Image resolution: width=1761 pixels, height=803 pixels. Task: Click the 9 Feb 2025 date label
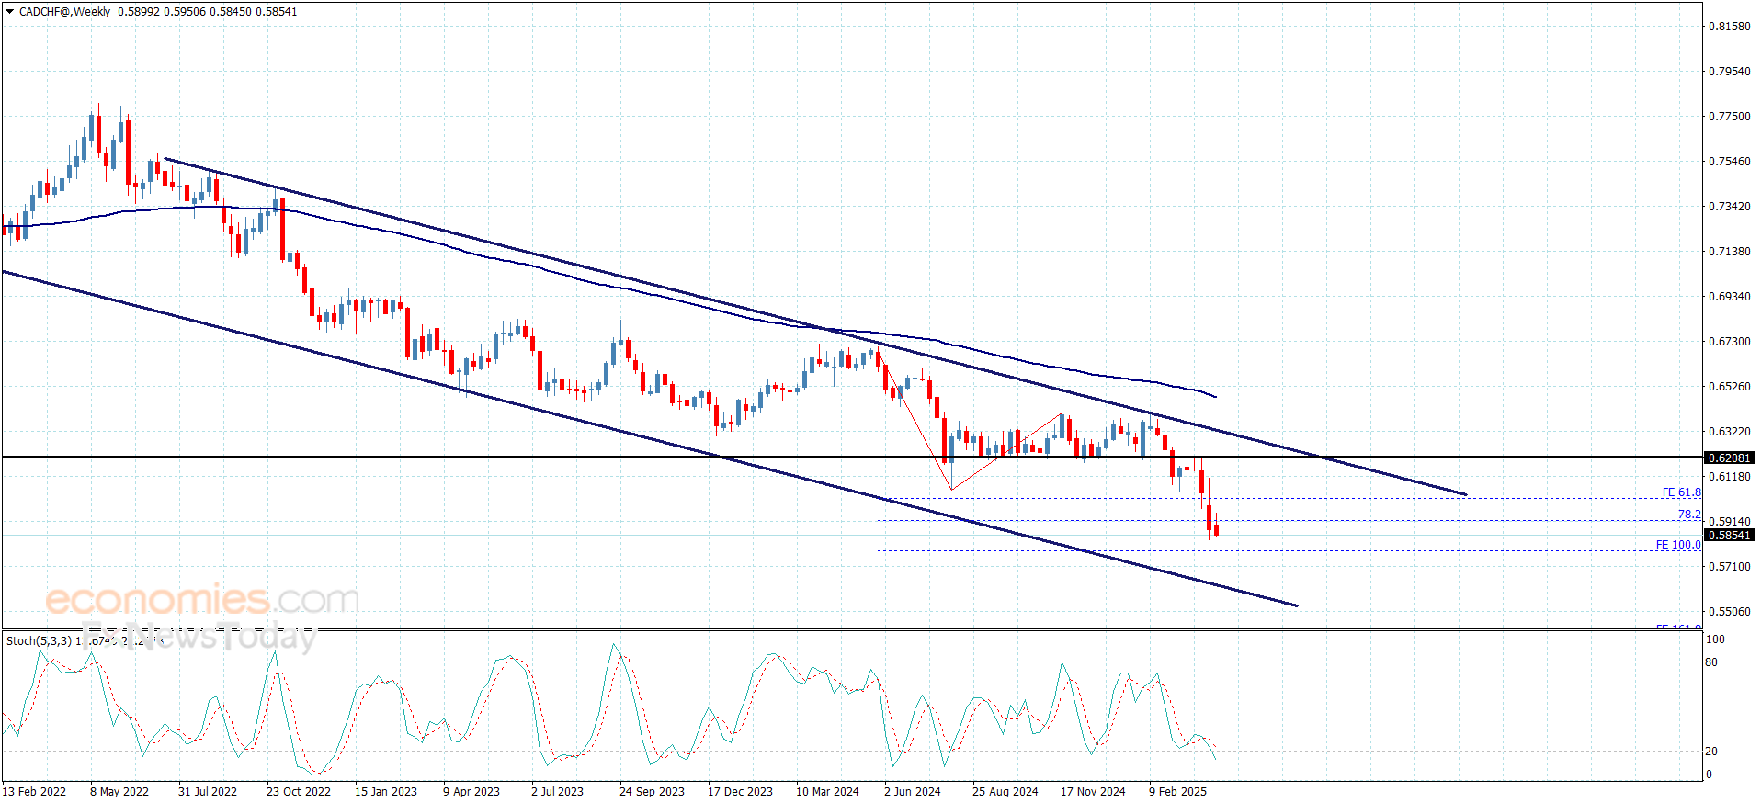coord(1178,792)
